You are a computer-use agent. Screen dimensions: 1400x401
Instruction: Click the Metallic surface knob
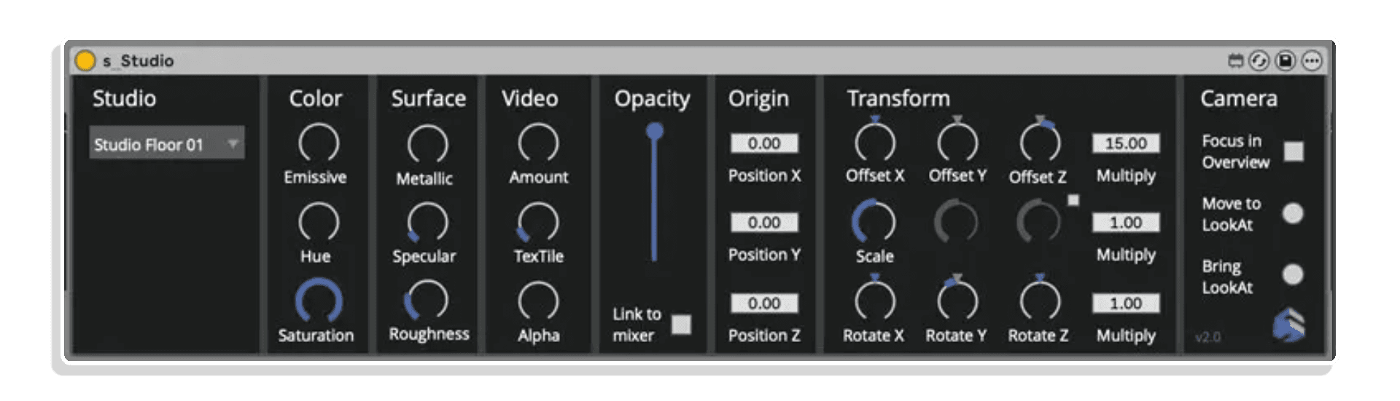click(x=427, y=143)
